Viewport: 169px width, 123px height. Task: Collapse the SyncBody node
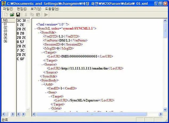(39, 80)
